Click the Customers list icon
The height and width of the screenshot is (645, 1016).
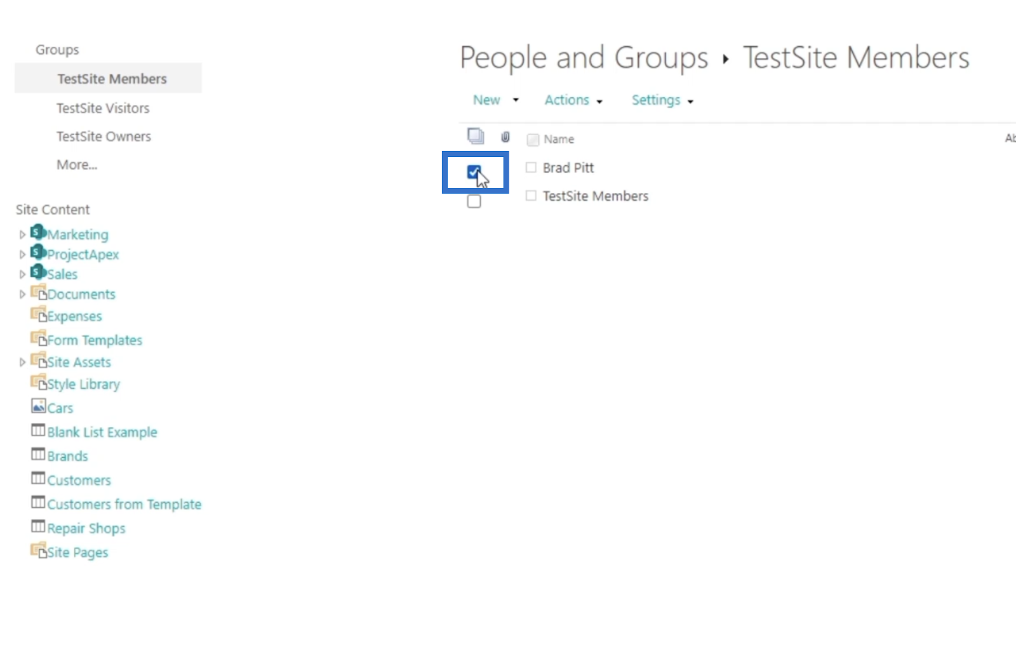click(38, 478)
